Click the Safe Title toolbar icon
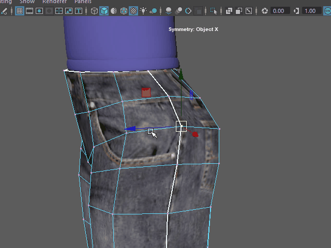 coord(79,11)
